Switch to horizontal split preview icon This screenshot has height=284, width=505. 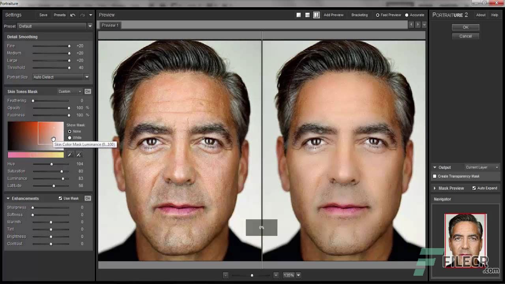pyautogui.click(x=307, y=15)
